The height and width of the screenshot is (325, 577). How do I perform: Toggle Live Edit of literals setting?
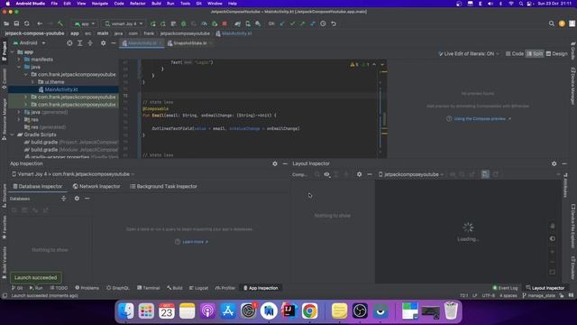(x=469, y=54)
